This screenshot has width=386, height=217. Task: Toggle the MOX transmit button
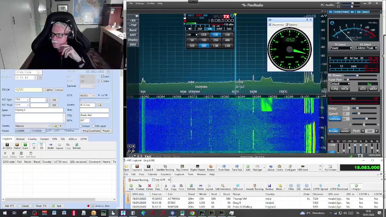point(345,89)
